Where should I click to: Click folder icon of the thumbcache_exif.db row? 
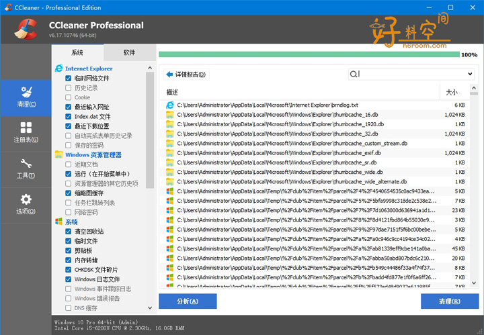point(170,153)
